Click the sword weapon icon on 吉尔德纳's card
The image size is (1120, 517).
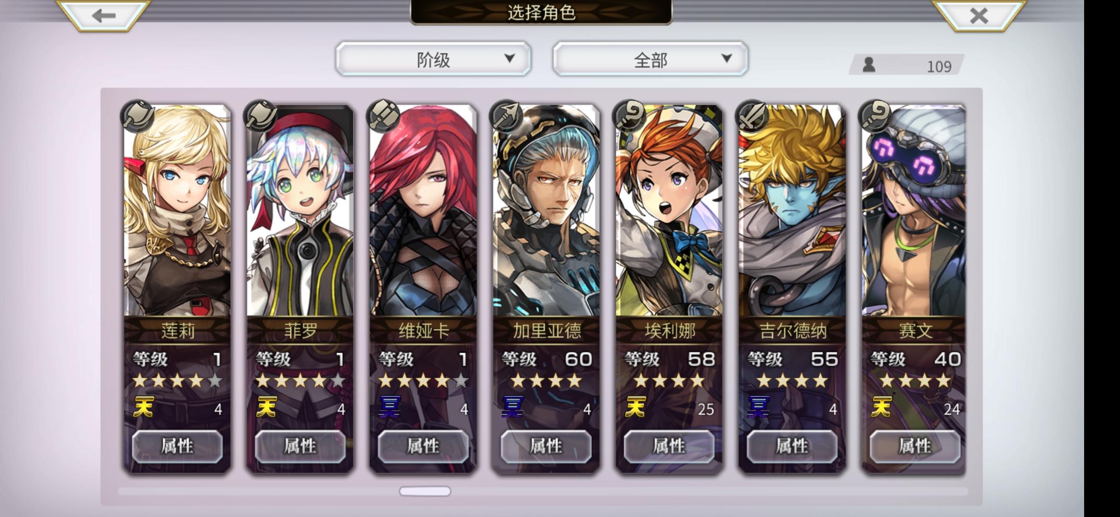pos(752,116)
